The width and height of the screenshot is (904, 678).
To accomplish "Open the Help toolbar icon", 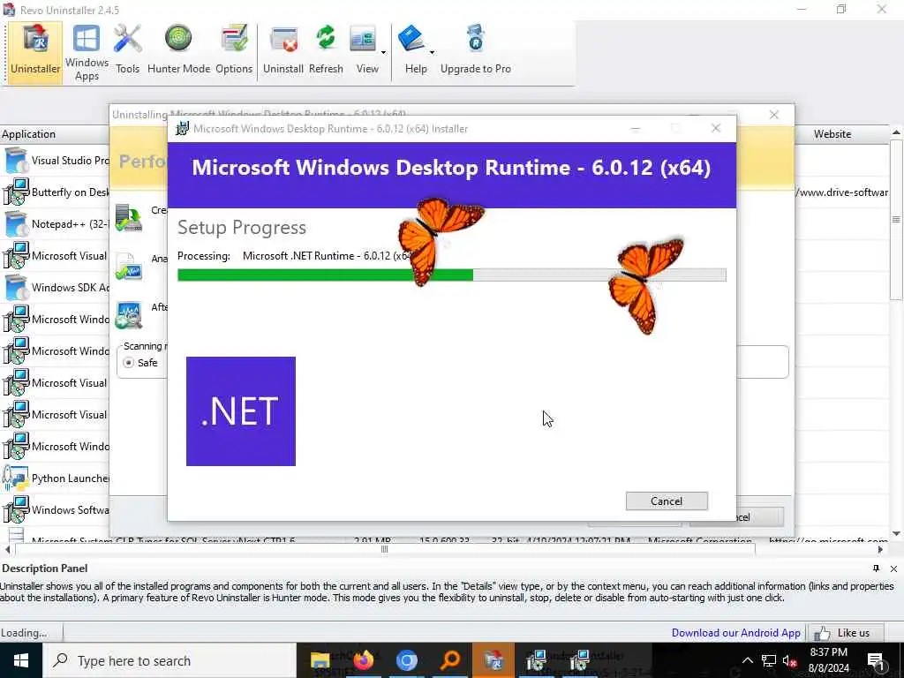I will [413, 50].
